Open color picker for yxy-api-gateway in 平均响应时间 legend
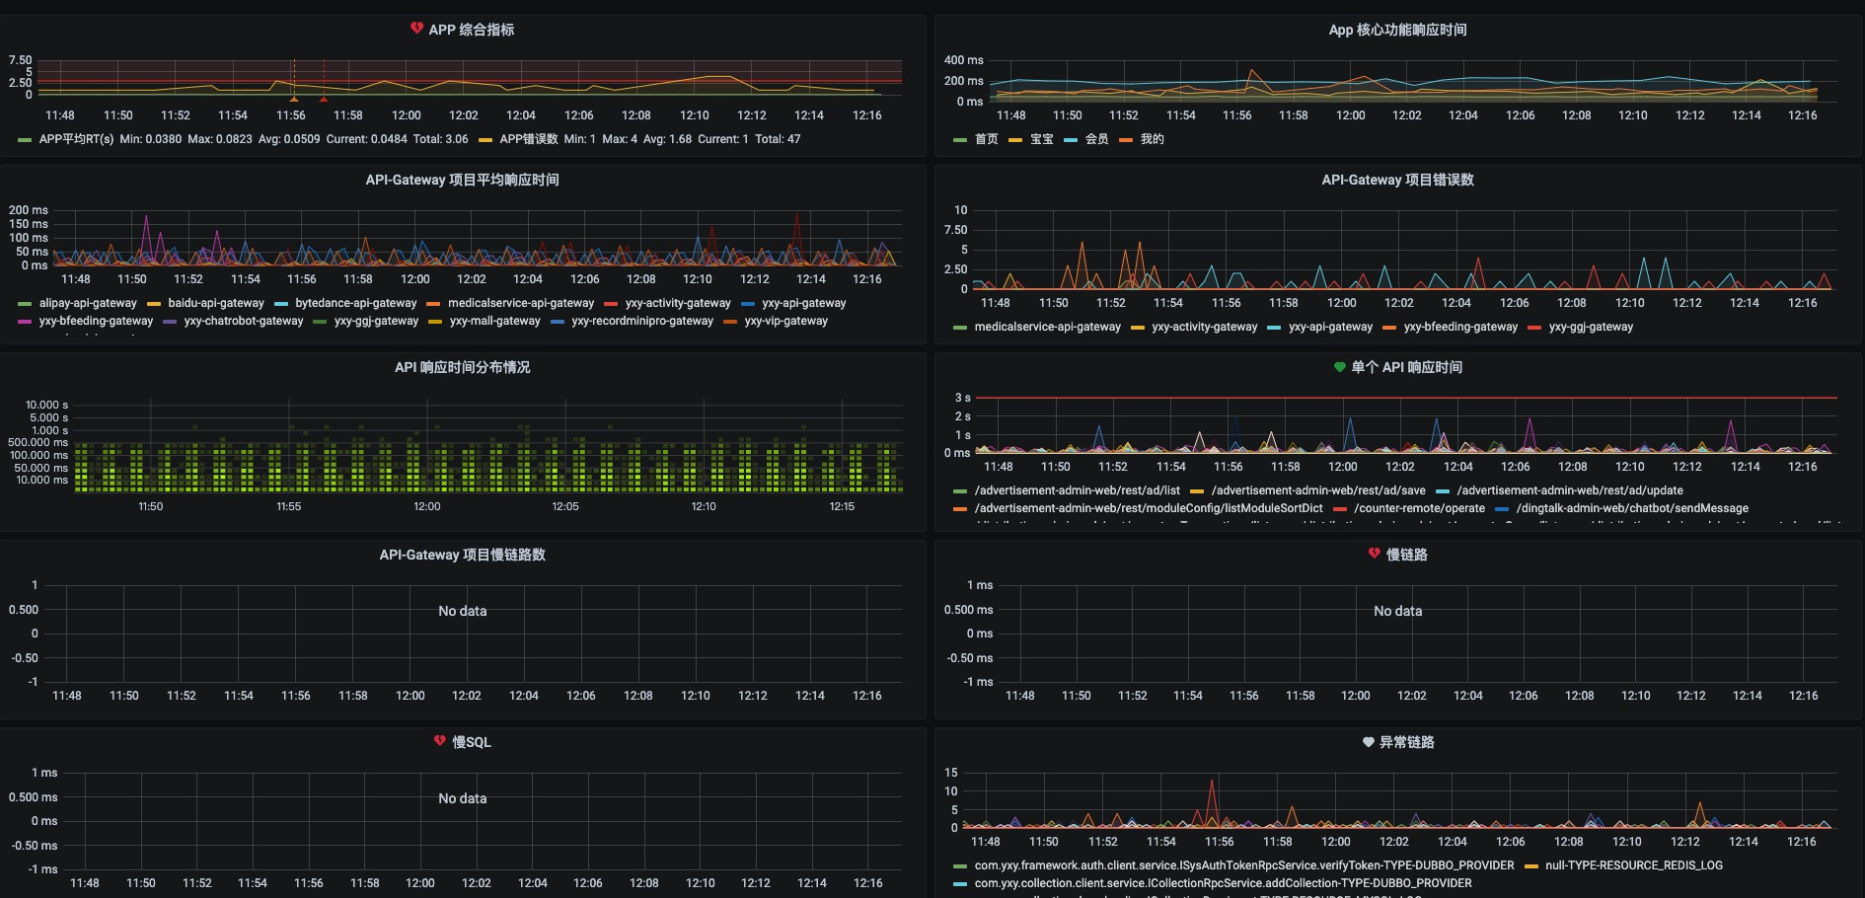 point(748,304)
